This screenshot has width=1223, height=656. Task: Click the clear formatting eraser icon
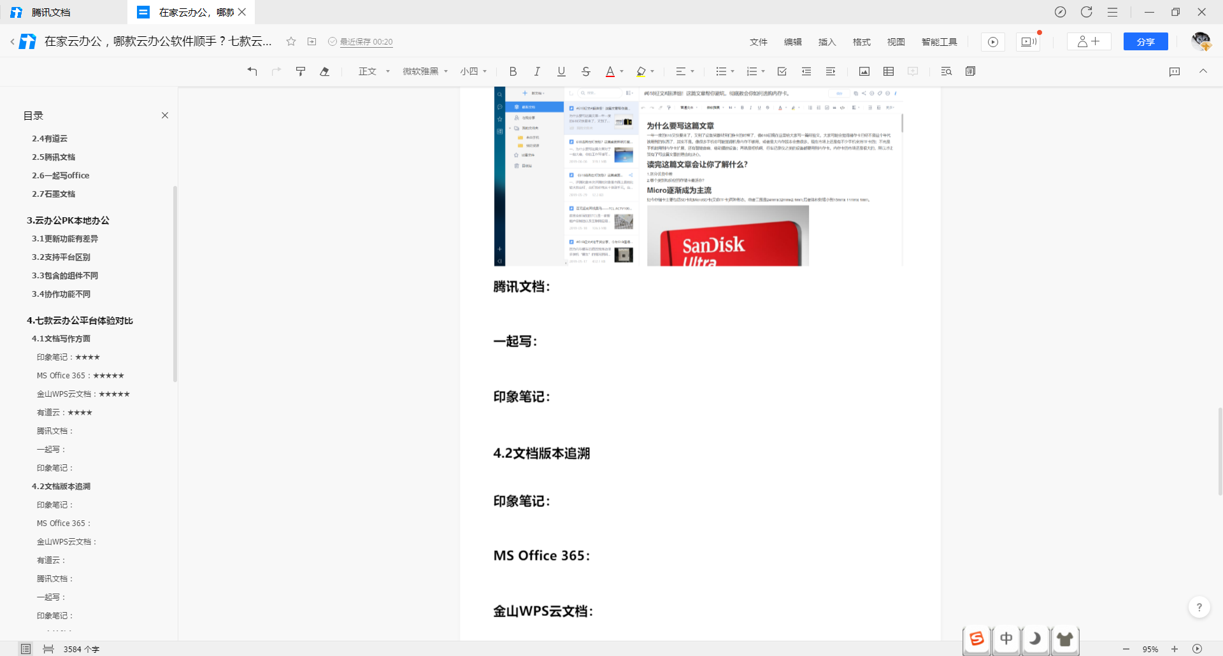(x=325, y=71)
